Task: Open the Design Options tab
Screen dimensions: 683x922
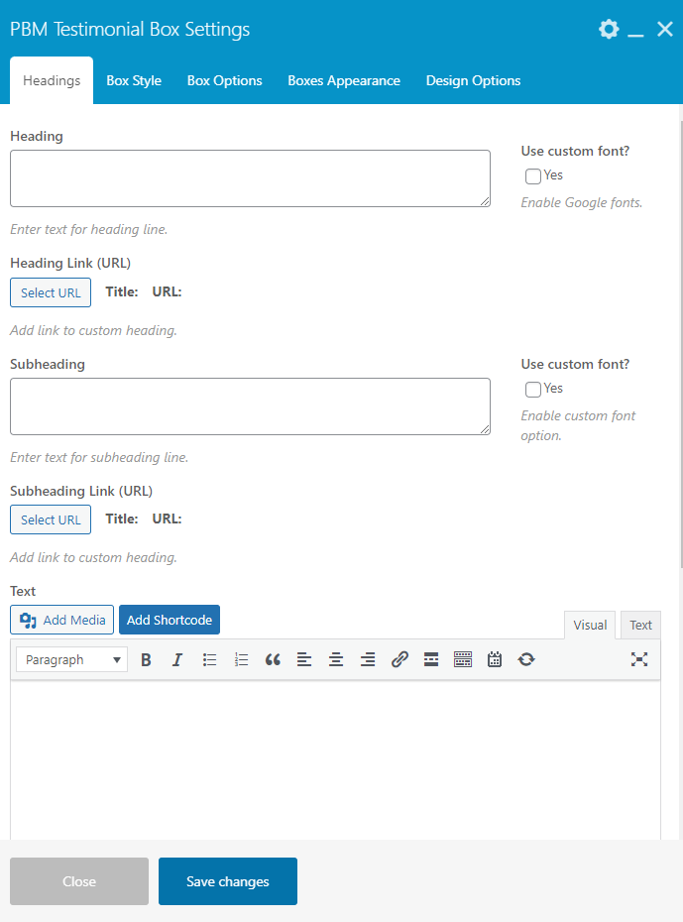Action: [x=473, y=80]
